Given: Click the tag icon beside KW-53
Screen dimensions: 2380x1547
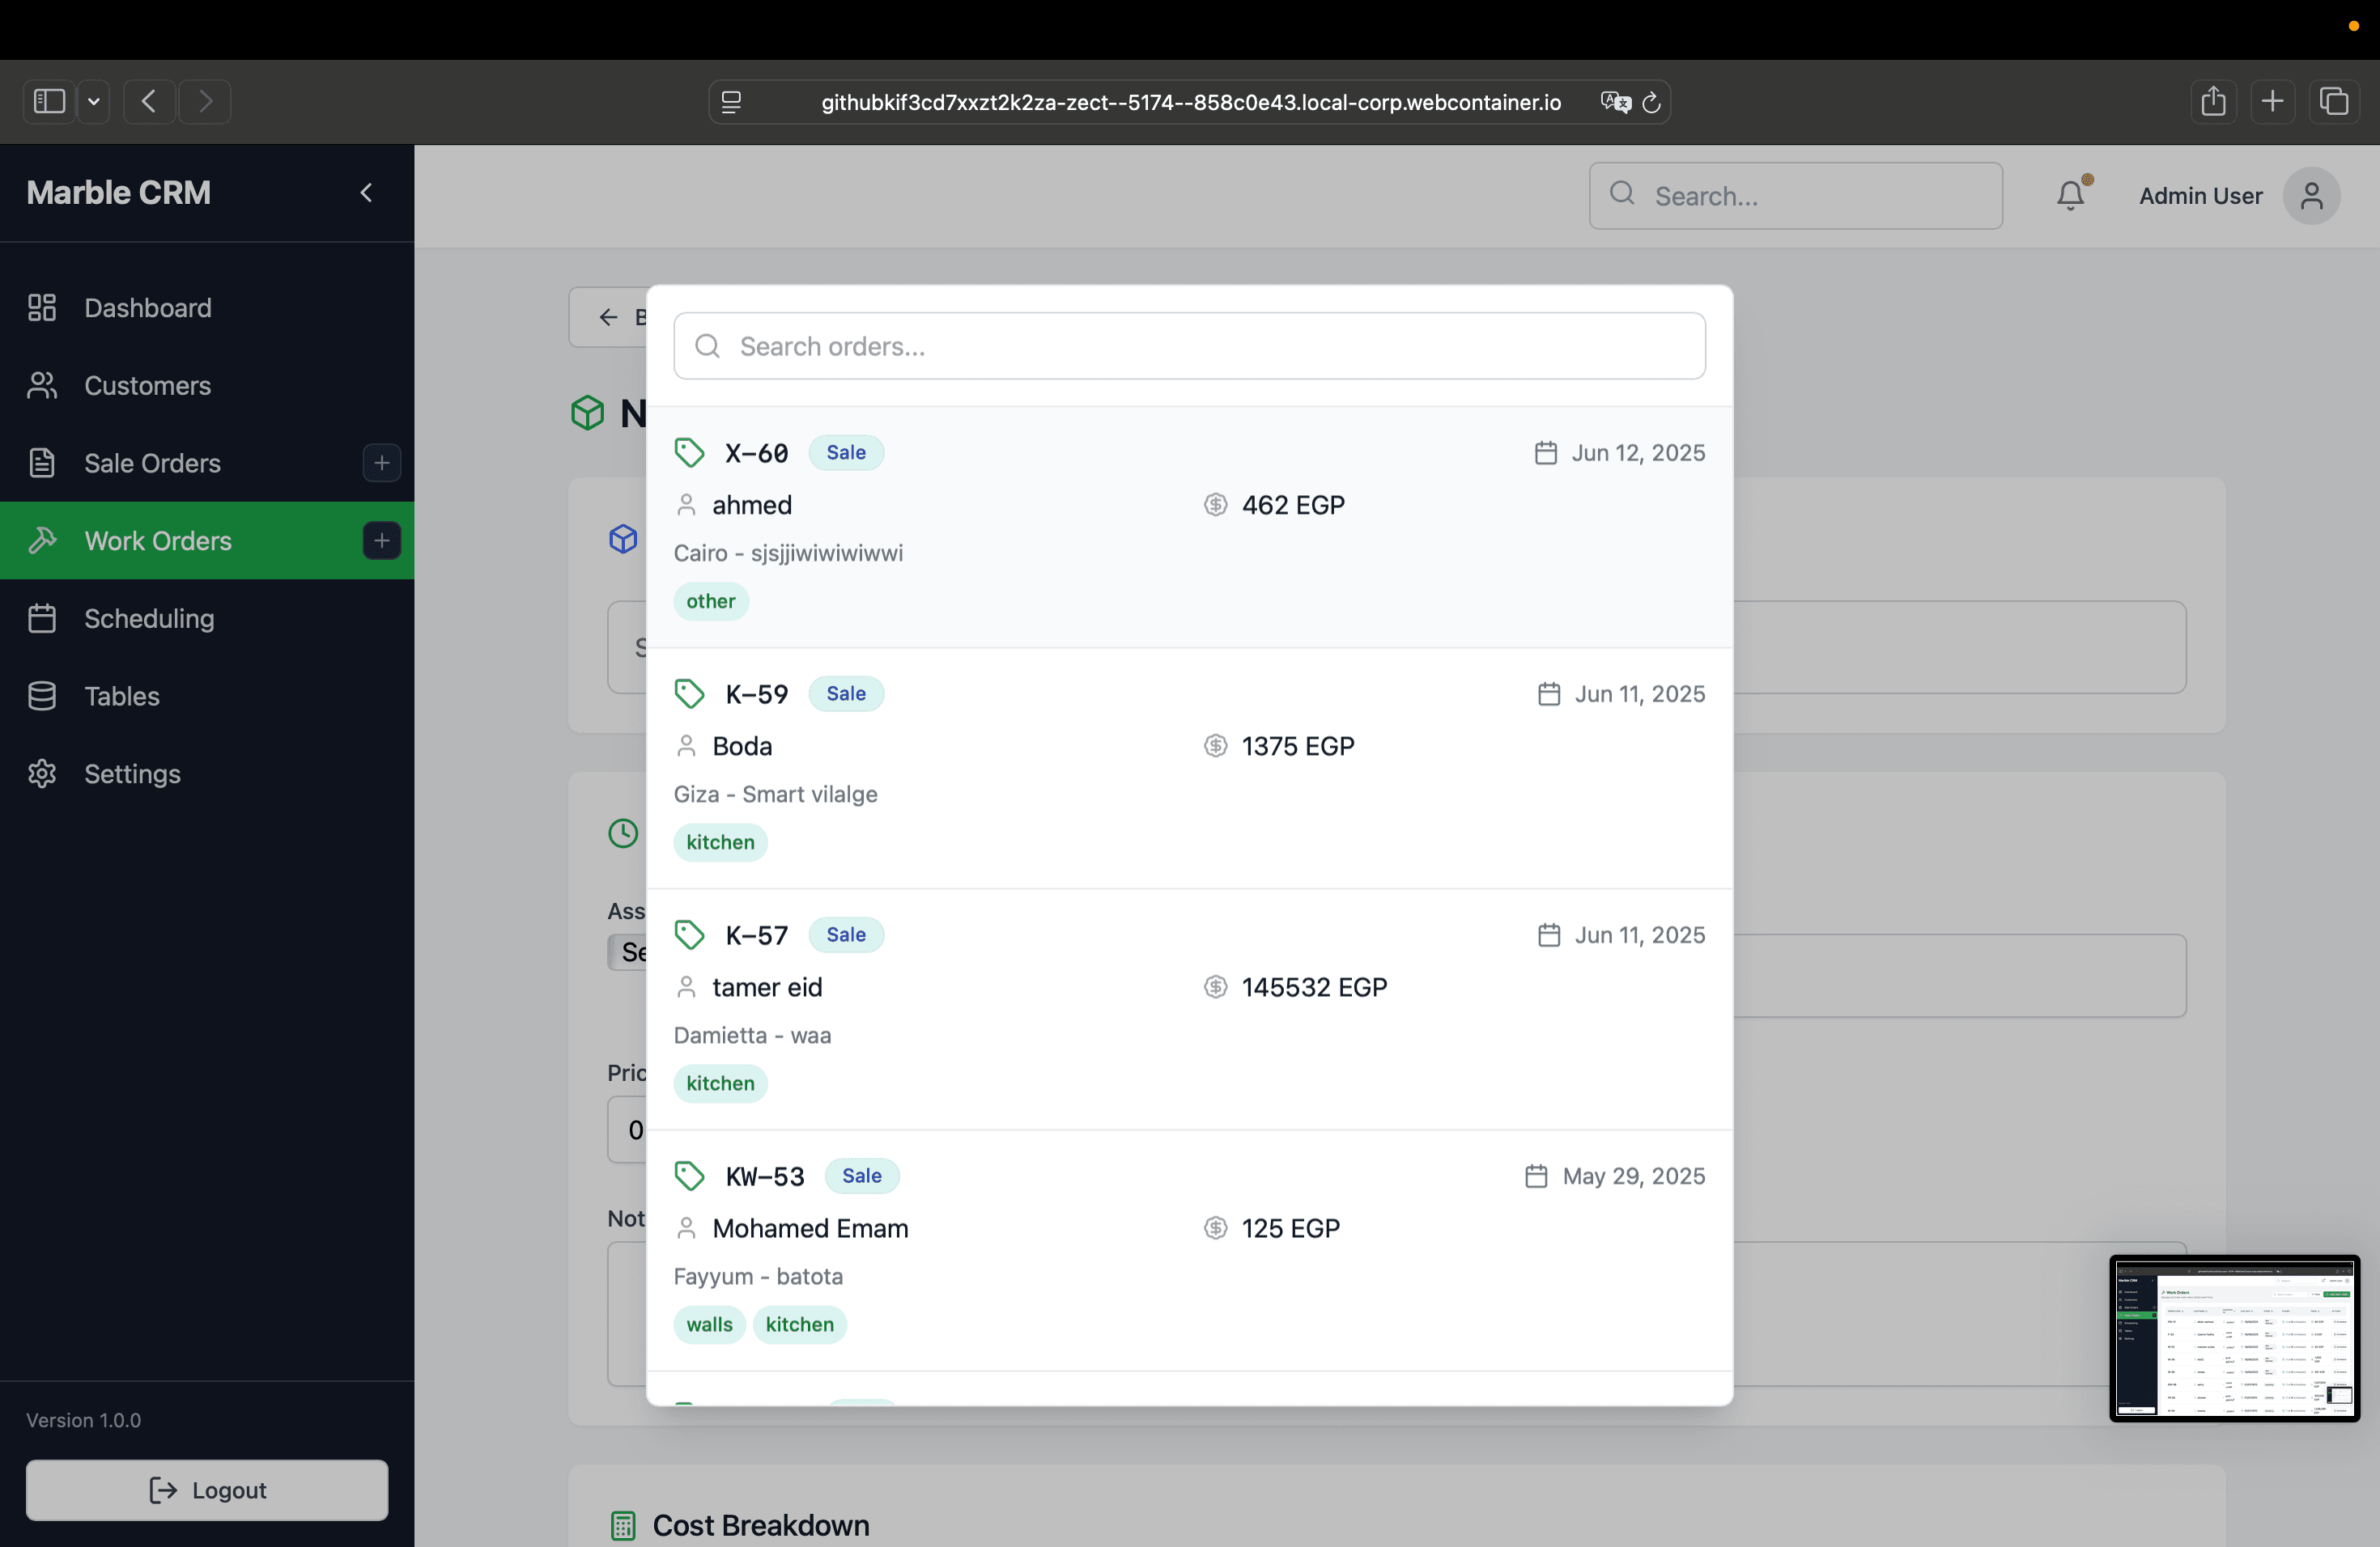Looking at the screenshot, I should (689, 1176).
